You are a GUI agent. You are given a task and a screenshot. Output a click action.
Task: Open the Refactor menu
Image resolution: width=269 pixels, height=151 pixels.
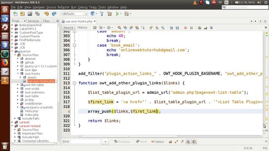click(x=63, y=7)
